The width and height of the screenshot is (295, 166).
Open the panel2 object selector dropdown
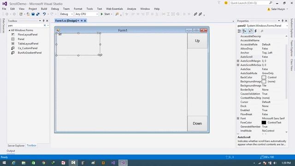coord(287,26)
